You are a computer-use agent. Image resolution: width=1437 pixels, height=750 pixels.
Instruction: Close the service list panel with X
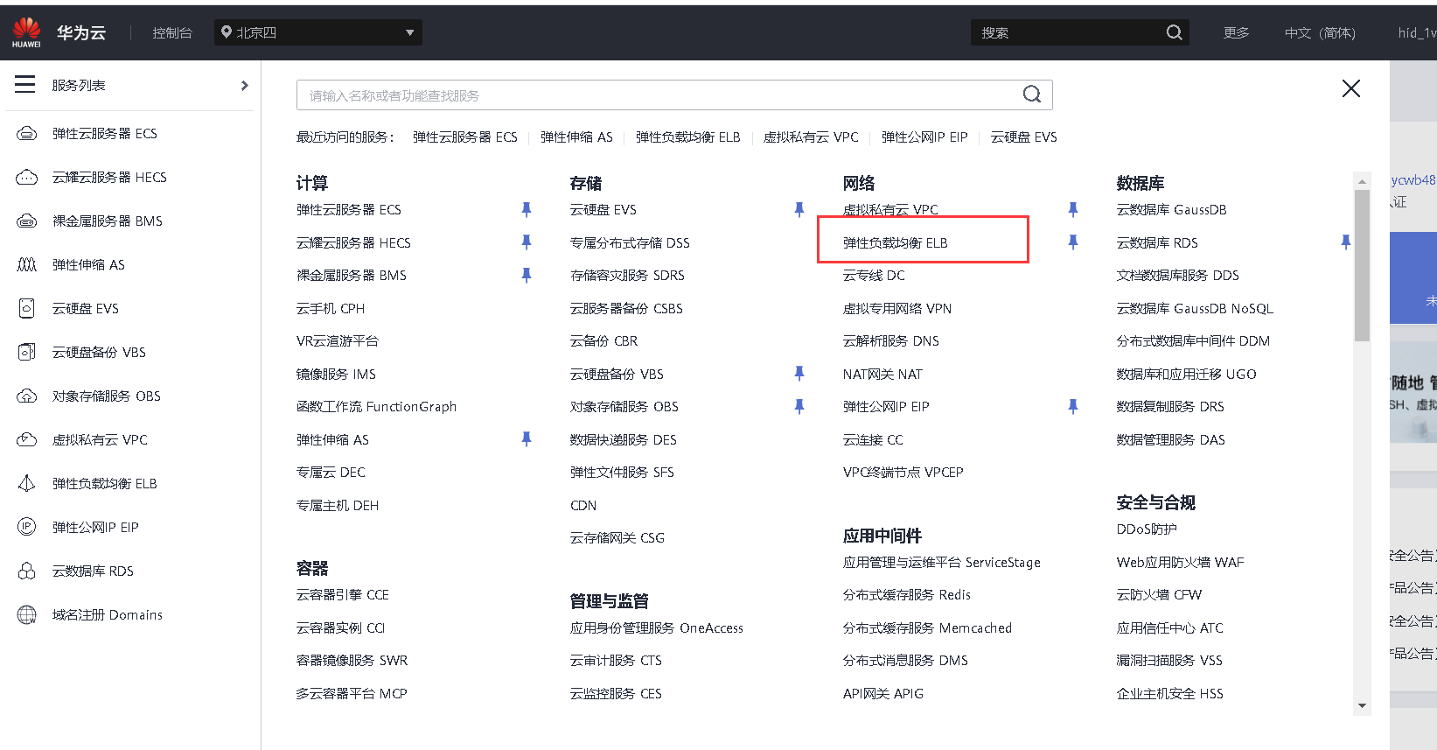point(1351,88)
